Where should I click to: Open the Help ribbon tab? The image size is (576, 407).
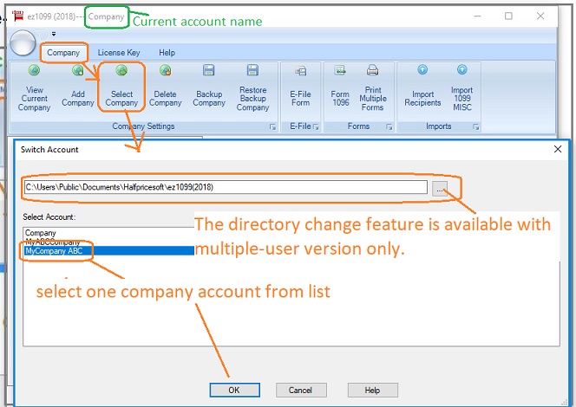pos(167,53)
